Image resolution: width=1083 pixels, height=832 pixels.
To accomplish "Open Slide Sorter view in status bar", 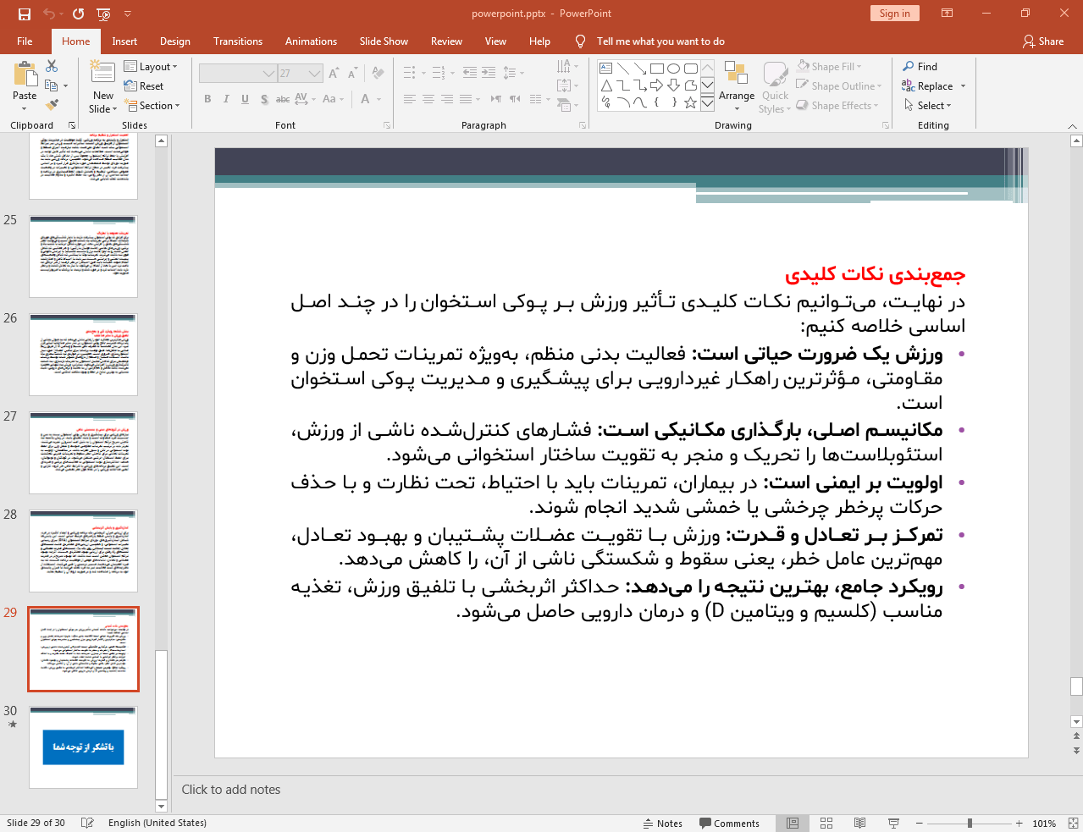I will (826, 823).
